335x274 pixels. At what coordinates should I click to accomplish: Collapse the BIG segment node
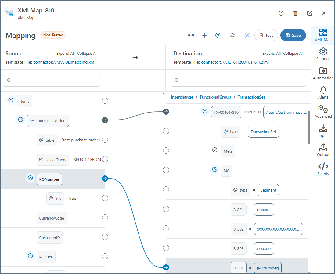(x=215, y=169)
